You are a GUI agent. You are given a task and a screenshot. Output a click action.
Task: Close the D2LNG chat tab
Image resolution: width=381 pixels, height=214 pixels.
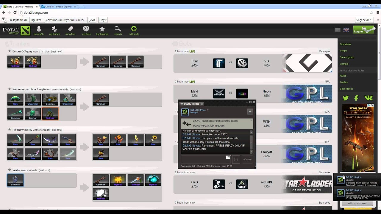coord(202,104)
